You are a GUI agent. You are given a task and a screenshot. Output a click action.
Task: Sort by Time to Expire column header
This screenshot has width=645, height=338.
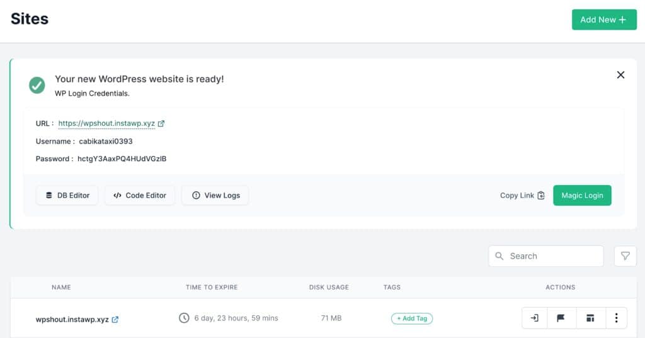[212, 287]
